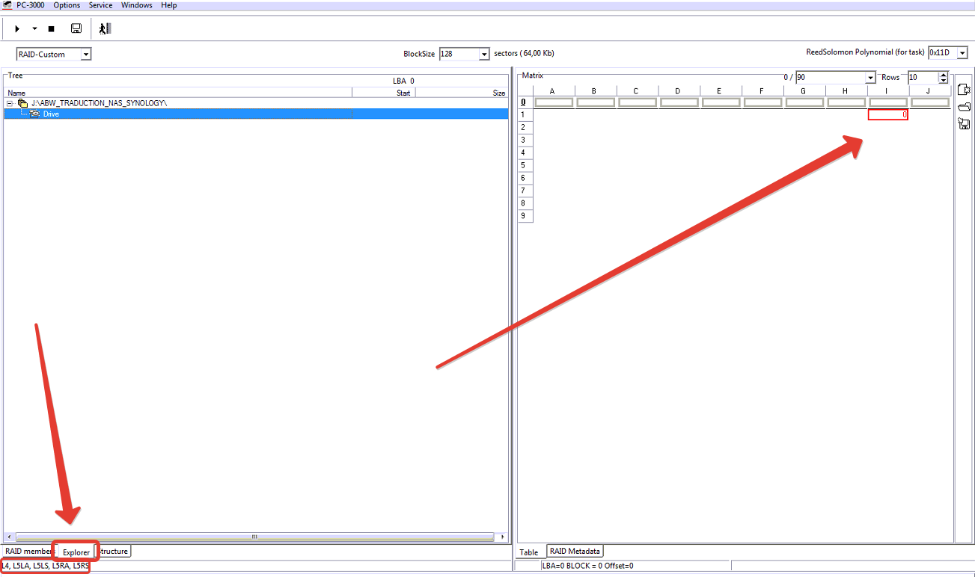Click matrix row header 9

pos(525,216)
